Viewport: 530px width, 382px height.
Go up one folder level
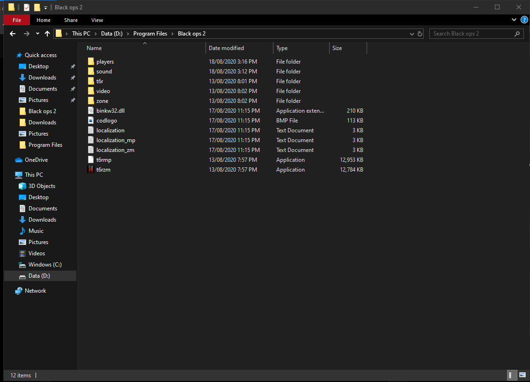[x=47, y=34]
